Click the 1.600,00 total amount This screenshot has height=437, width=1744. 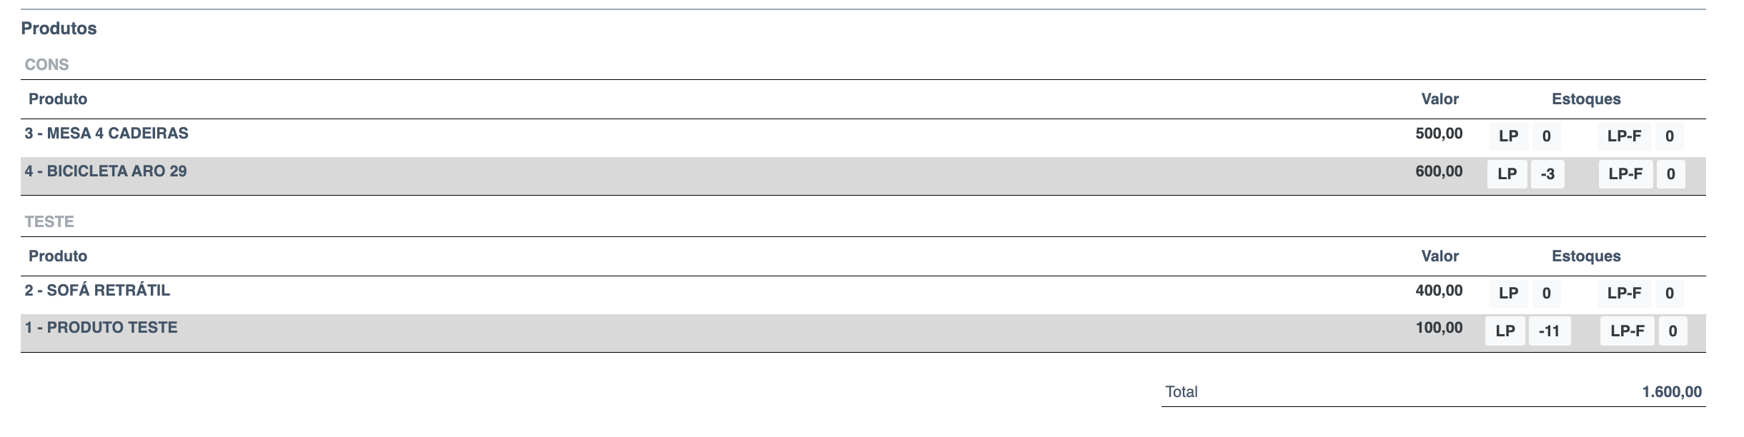pos(1672,392)
